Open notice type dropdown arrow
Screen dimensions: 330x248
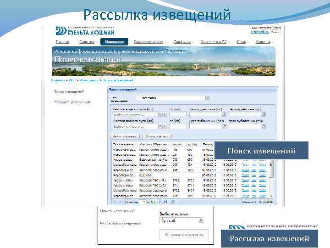(208, 98)
